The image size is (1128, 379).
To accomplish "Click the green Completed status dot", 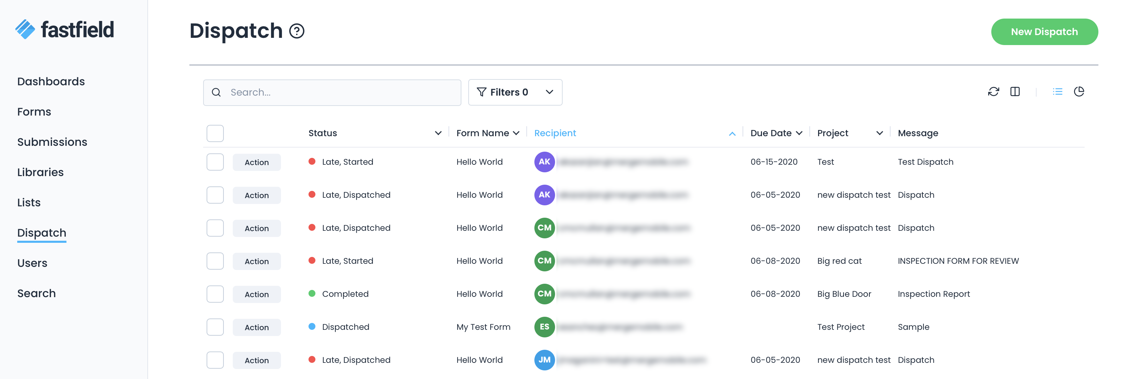I will pos(312,294).
